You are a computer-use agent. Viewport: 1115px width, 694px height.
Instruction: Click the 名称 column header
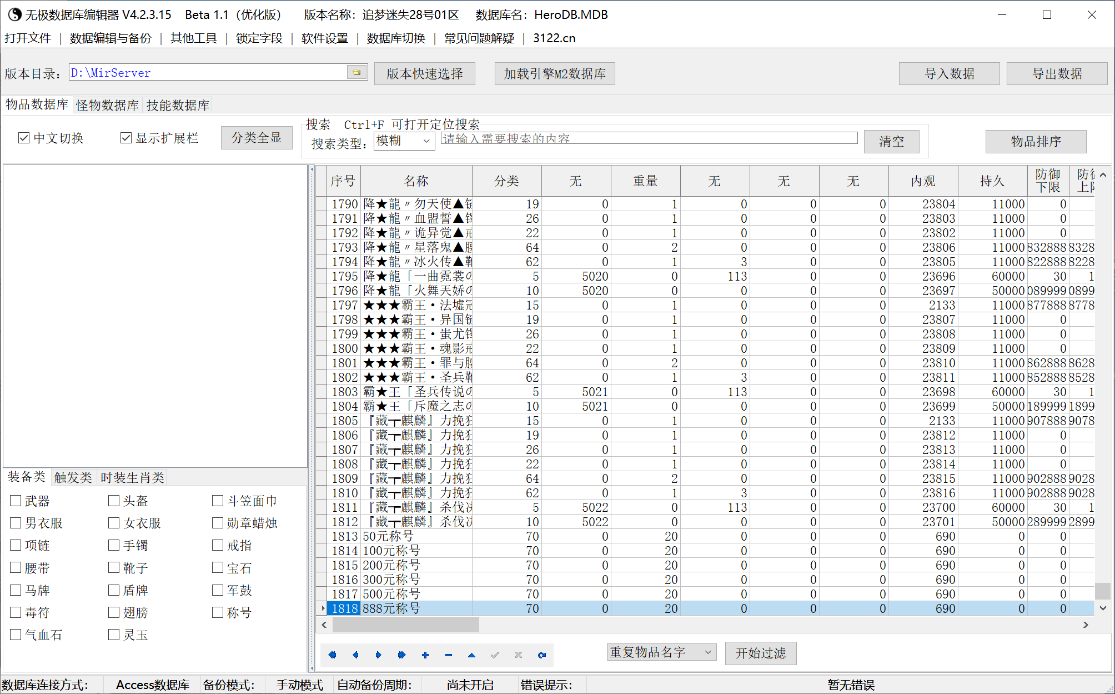pyautogui.click(x=416, y=181)
